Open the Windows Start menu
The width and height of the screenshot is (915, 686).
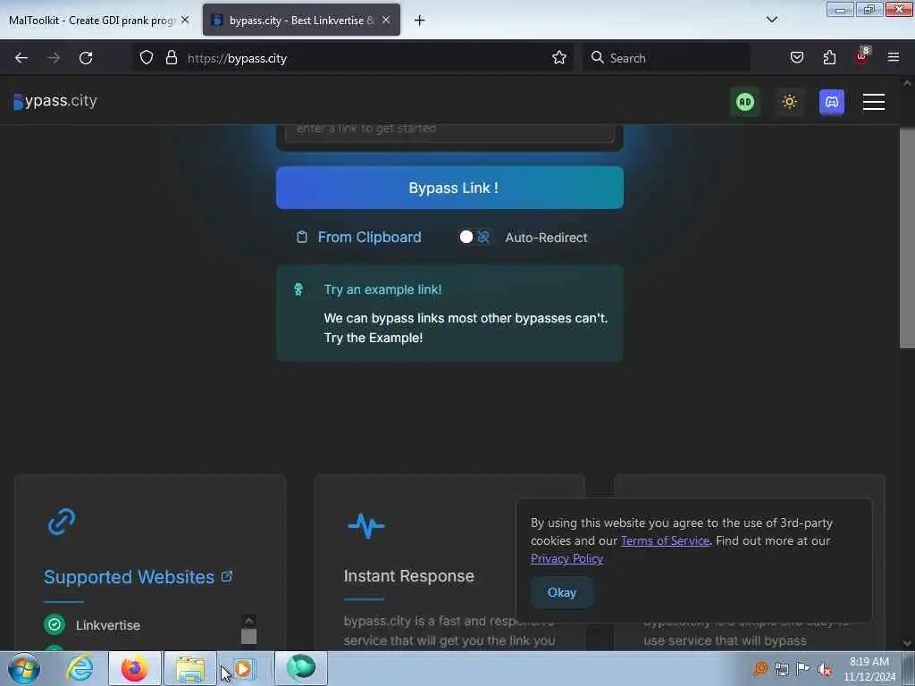click(24, 668)
